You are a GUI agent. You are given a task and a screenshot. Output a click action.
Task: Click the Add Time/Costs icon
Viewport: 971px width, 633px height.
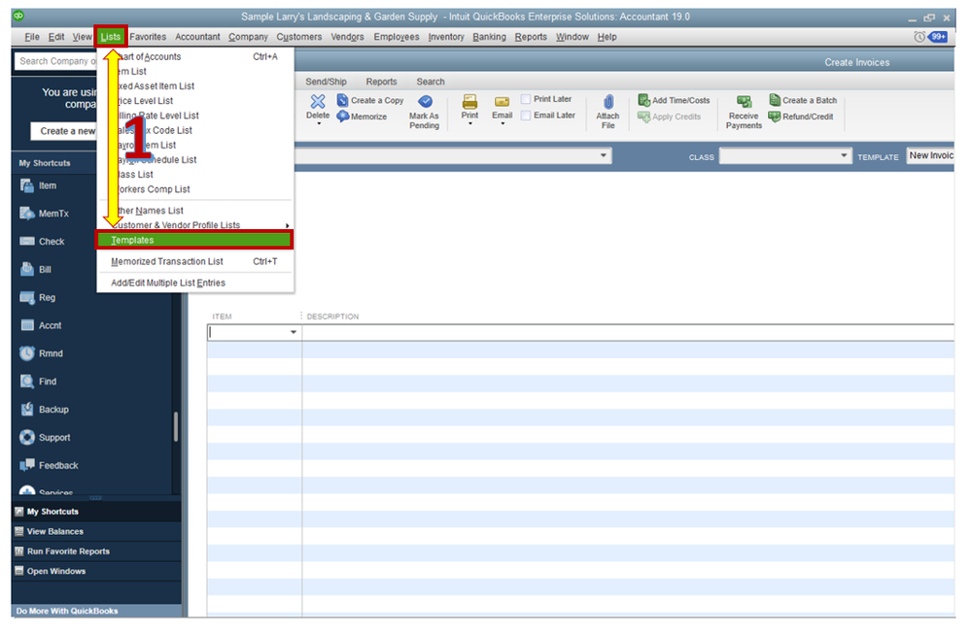click(x=644, y=100)
